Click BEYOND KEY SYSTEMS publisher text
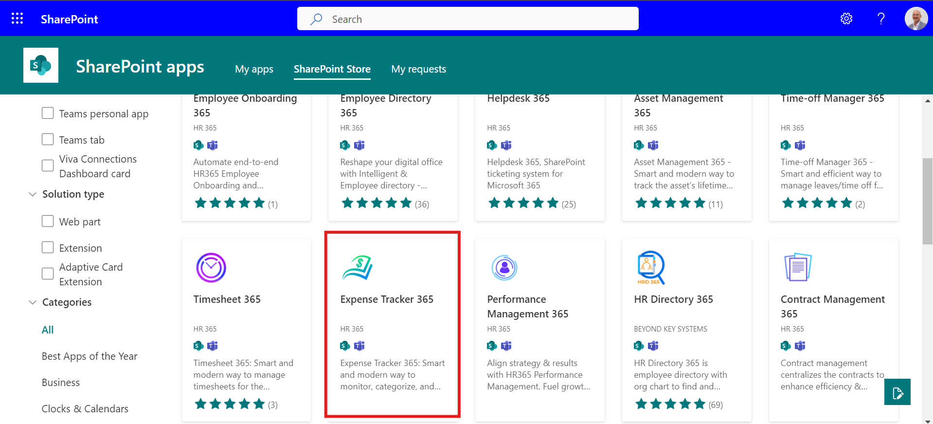 (x=670, y=329)
